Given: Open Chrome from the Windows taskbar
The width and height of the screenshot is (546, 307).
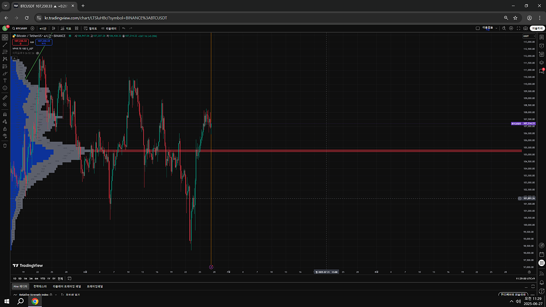Looking at the screenshot, I should [x=35, y=301].
